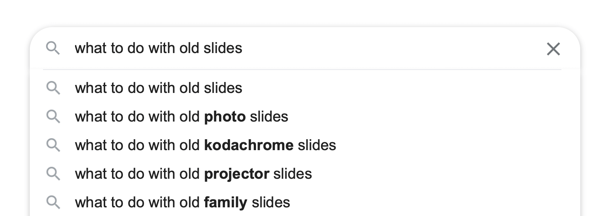Click the search icon beside the kodachrome suggestion

pyautogui.click(x=53, y=145)
